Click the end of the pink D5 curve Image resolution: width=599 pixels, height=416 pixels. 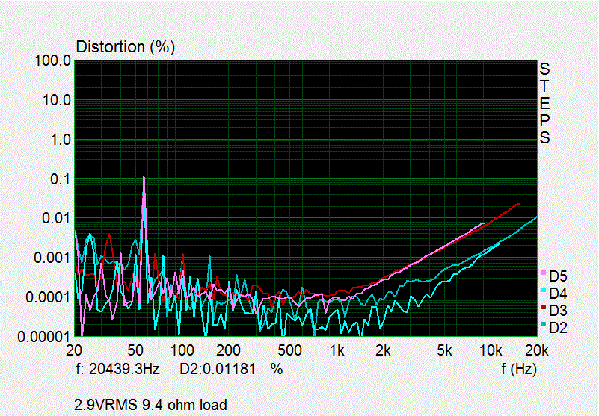point(483,223)
